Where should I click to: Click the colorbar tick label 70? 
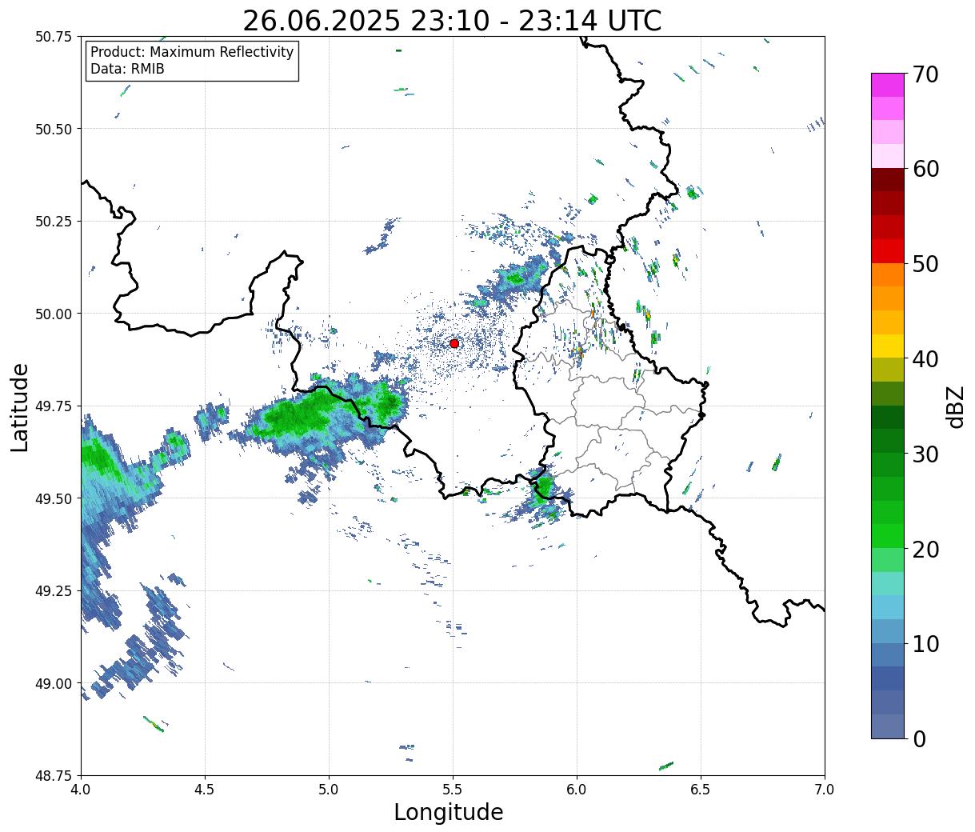[x=925, y=74]
